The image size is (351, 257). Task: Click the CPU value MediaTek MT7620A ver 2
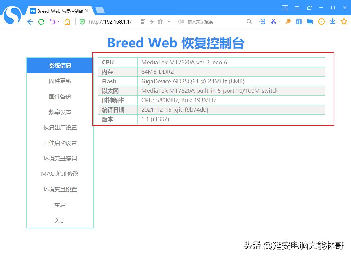(184, 62)
